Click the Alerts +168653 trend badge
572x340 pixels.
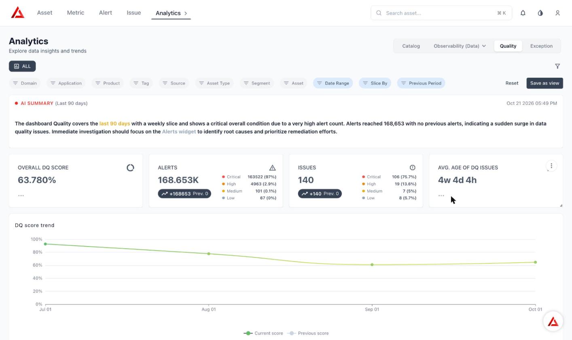pos(184,194)
